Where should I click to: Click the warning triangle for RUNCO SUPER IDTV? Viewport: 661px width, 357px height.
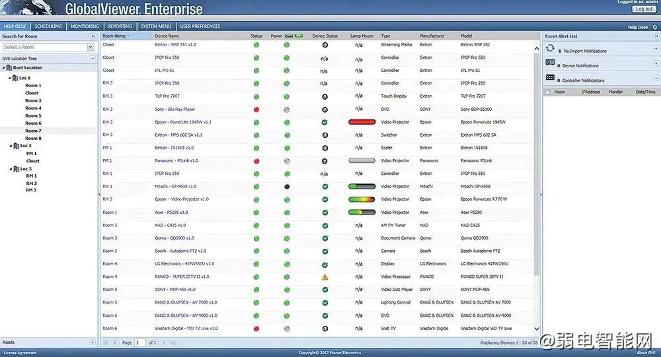point(325,277)
